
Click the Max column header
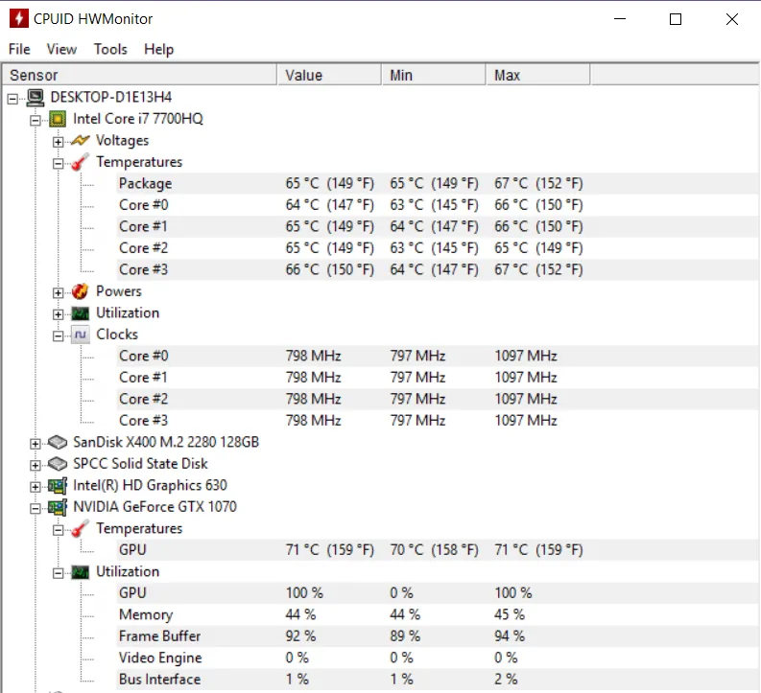click(x=538, y=75)
